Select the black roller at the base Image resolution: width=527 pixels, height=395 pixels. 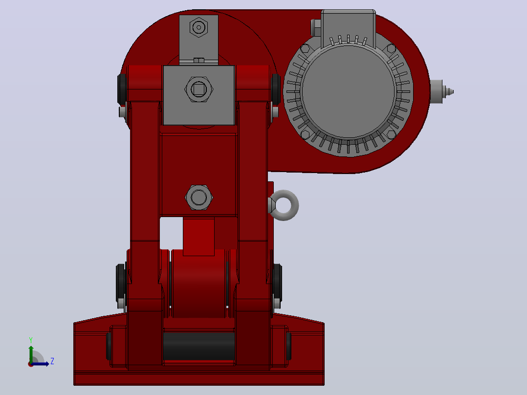[x=198, y=346]
